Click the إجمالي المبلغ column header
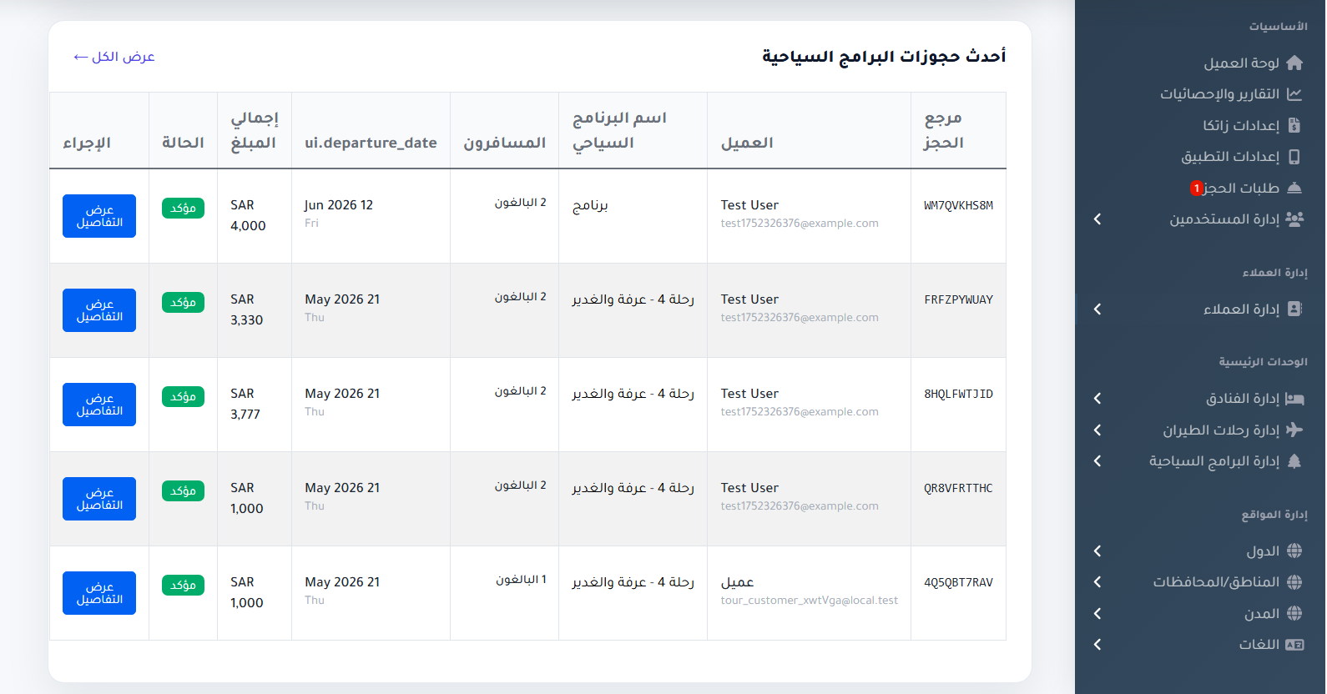Viewport: 1327px width, 694px height. pyautogui.click(x=255, y=130)
